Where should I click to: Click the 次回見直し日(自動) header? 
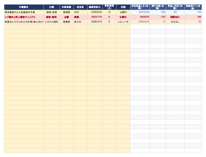[140, 7]
